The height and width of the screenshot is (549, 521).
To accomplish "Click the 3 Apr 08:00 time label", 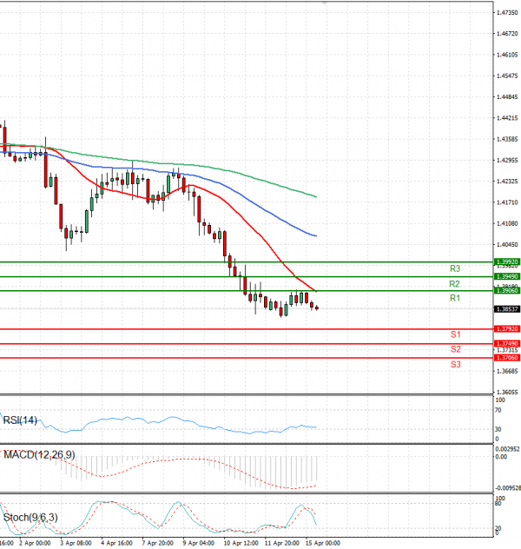I will [x=76, y=542].
